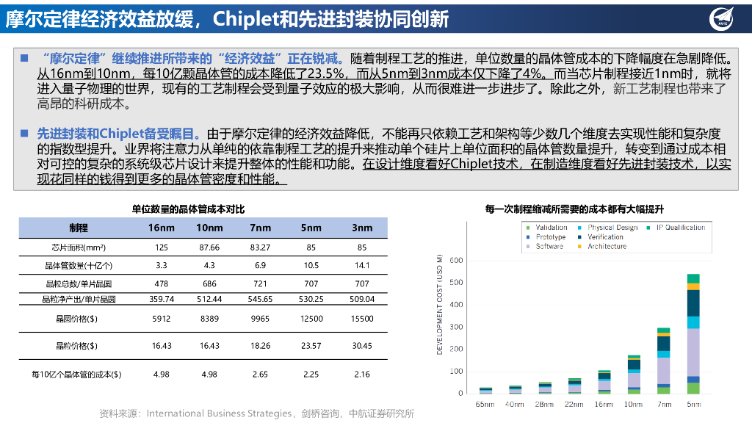Screen dimensions: 752x423
Task: Click the Verification legend color swatch
Action: pos(580,237)
